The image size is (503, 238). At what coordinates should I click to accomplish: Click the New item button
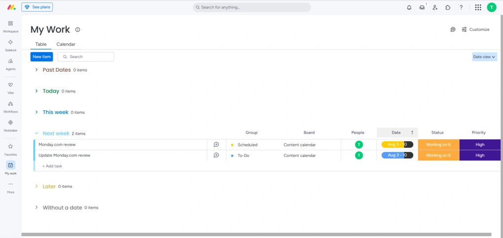pos(42,57)
